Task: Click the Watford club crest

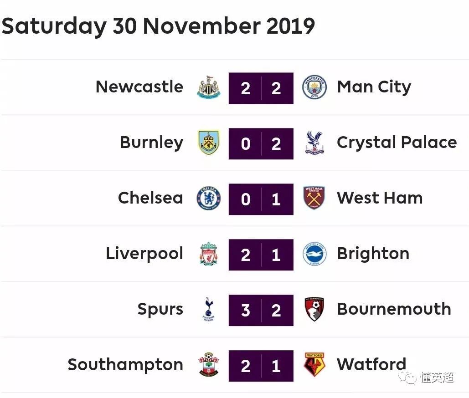Action: click(x=314, y=365)
